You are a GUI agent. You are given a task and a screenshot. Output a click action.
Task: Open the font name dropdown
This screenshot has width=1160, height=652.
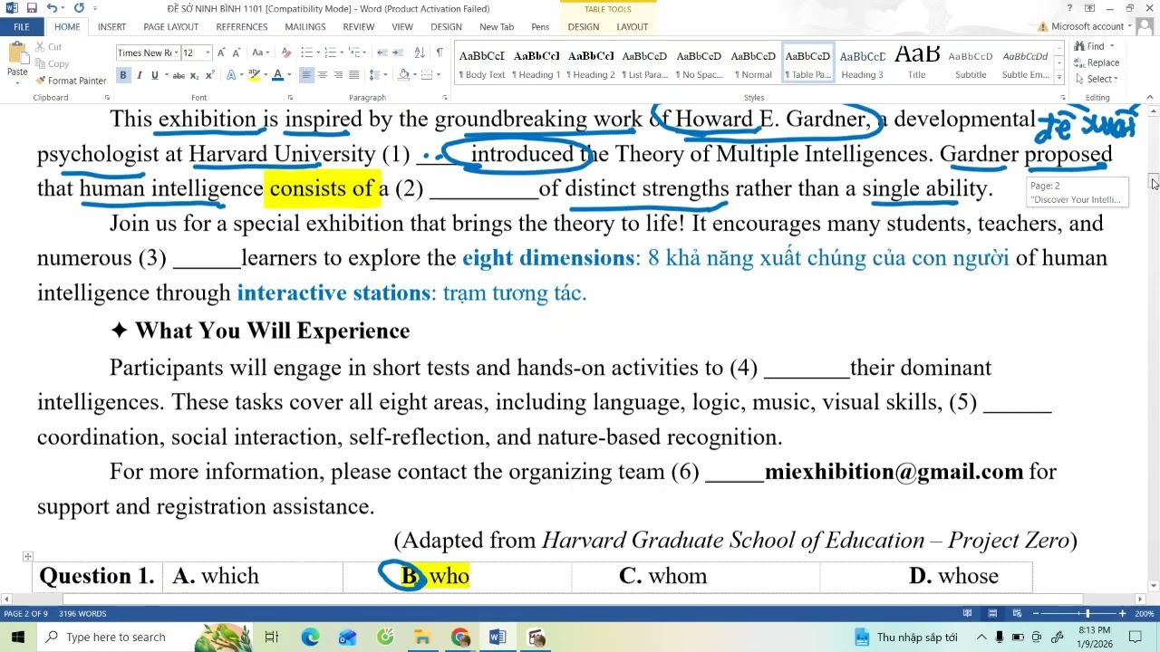[176, 53]
